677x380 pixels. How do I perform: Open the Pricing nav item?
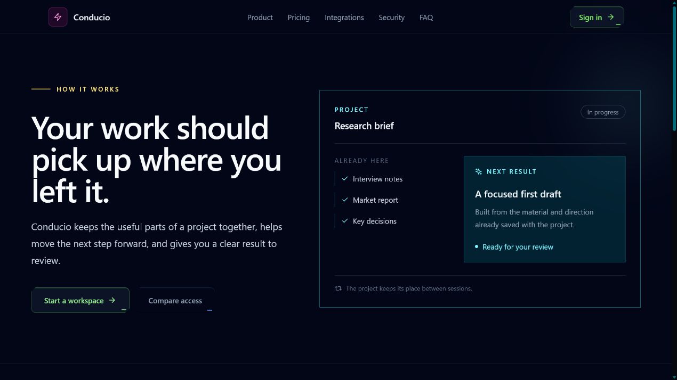(x=299, y=18)
